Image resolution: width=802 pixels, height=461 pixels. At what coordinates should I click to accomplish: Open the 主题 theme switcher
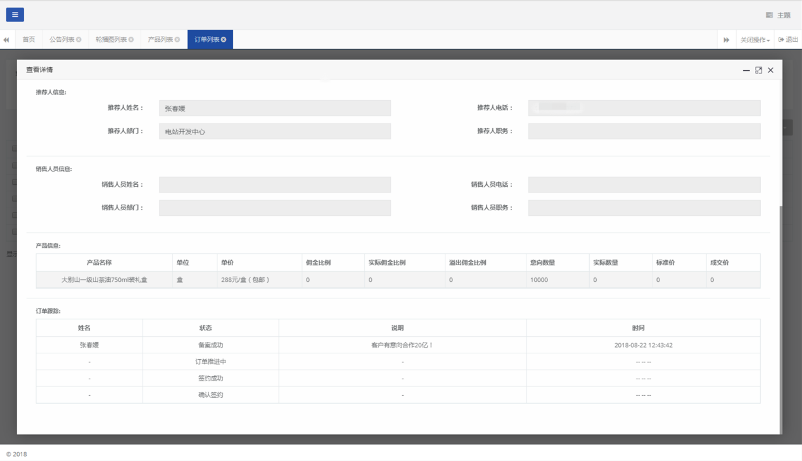778,15
